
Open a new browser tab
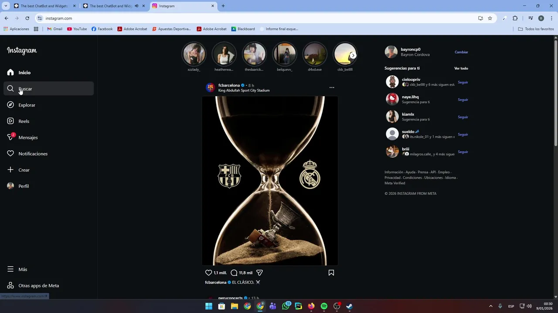point(223,6)
